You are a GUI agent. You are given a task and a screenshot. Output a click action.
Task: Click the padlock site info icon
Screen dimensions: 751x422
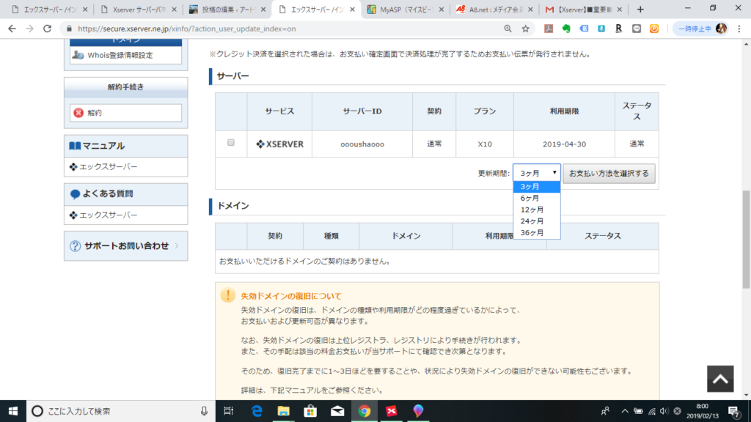70,29
